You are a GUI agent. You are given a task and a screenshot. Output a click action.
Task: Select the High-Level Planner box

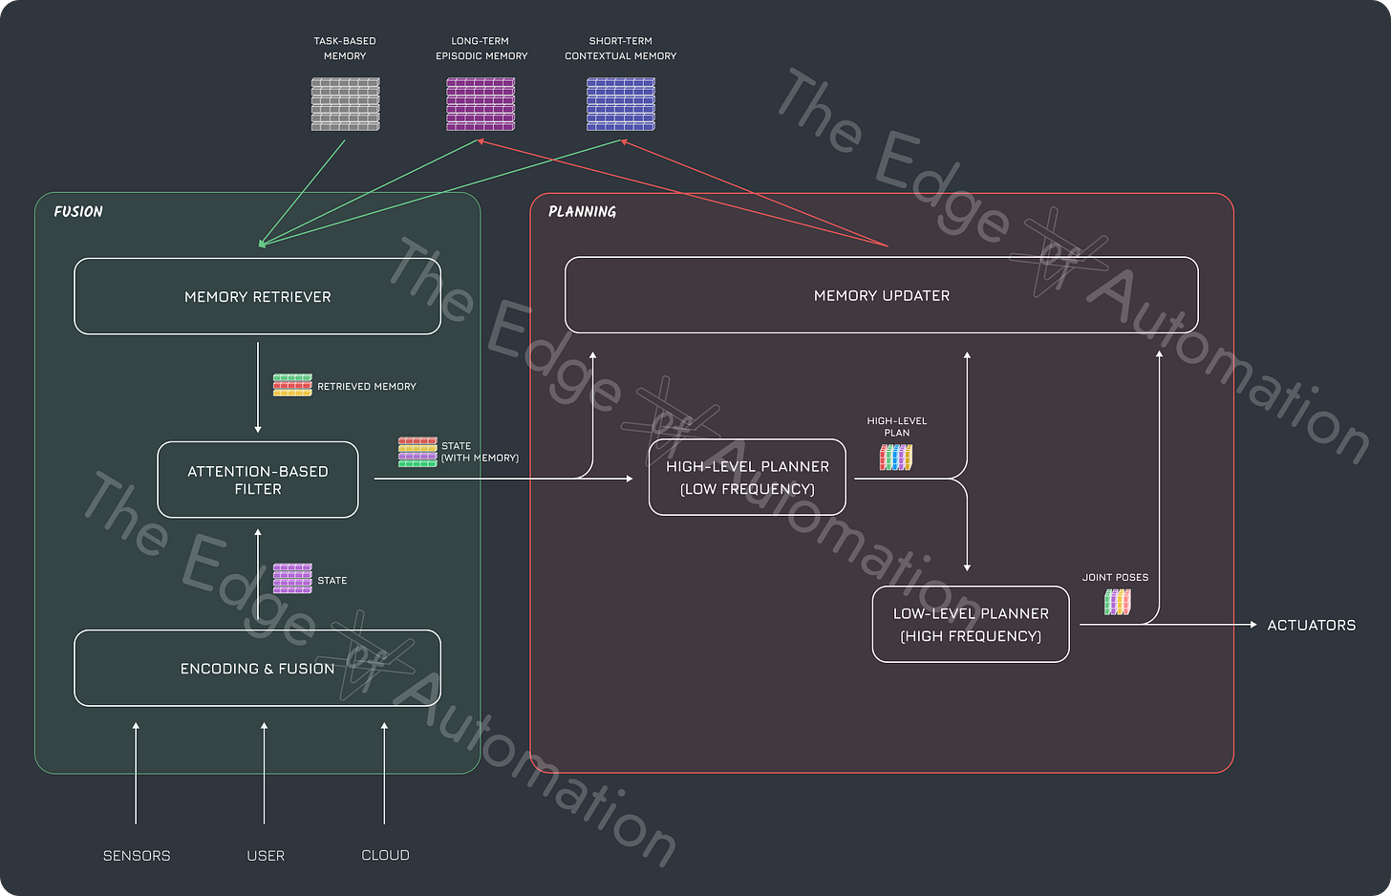click(747, 478)
